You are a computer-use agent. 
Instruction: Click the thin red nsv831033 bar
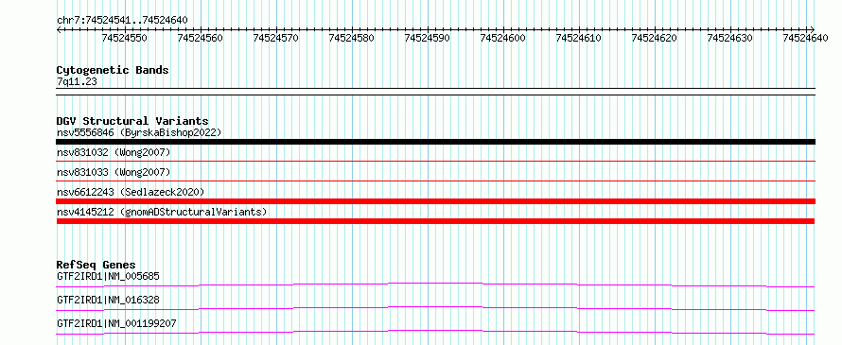(x=435, y=181)
